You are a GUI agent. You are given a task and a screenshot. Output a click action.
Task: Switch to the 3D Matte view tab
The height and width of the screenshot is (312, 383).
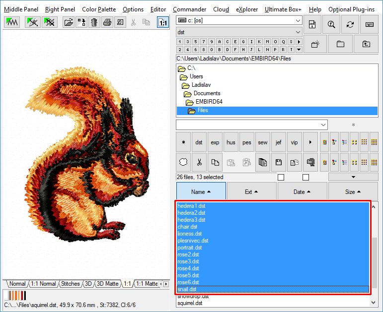(108, 284)
